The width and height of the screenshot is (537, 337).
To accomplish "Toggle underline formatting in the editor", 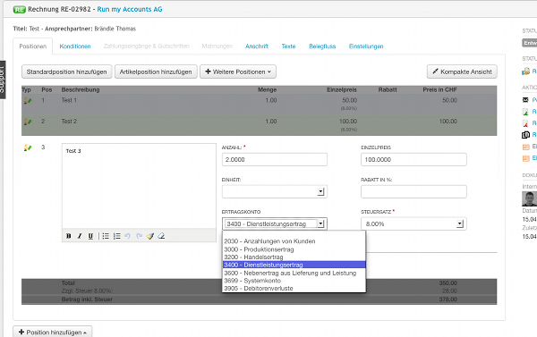I will point(90,236).
